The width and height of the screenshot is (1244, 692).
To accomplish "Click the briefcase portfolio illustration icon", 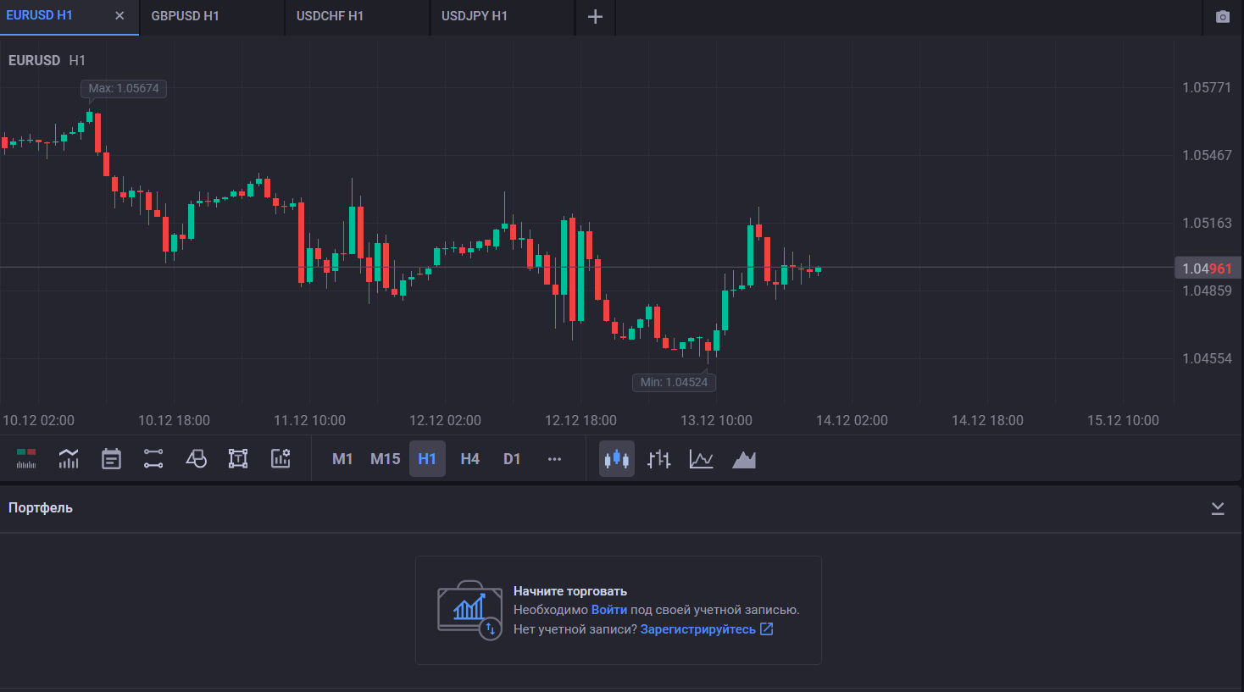I will point(469,610).
